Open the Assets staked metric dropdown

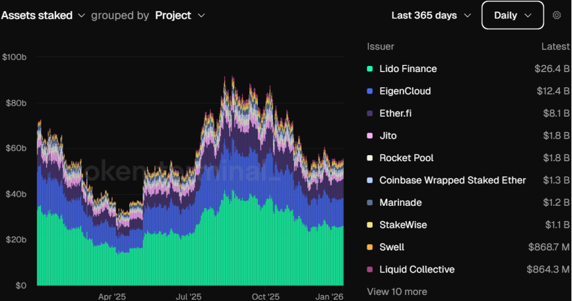43,15
